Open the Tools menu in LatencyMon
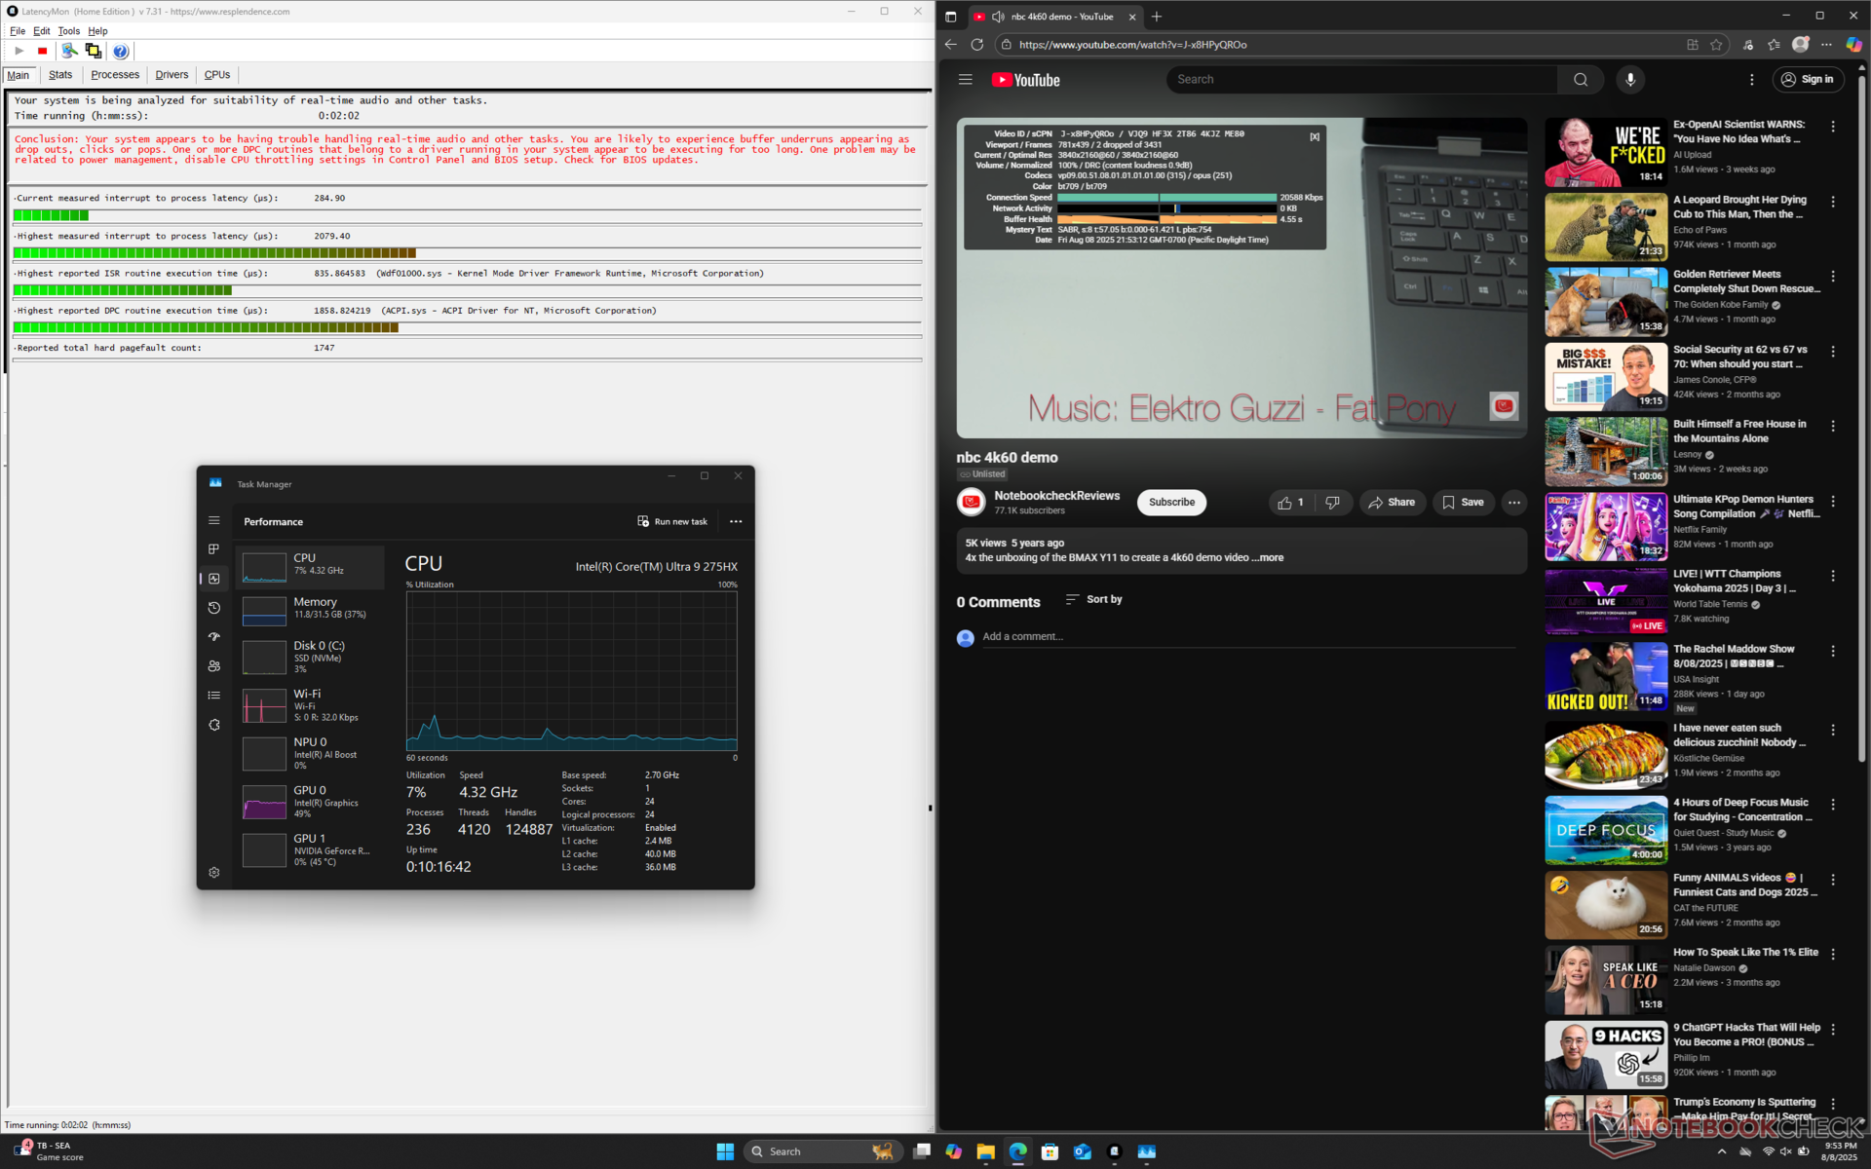1871x1169 pixels. click(68, 31)
